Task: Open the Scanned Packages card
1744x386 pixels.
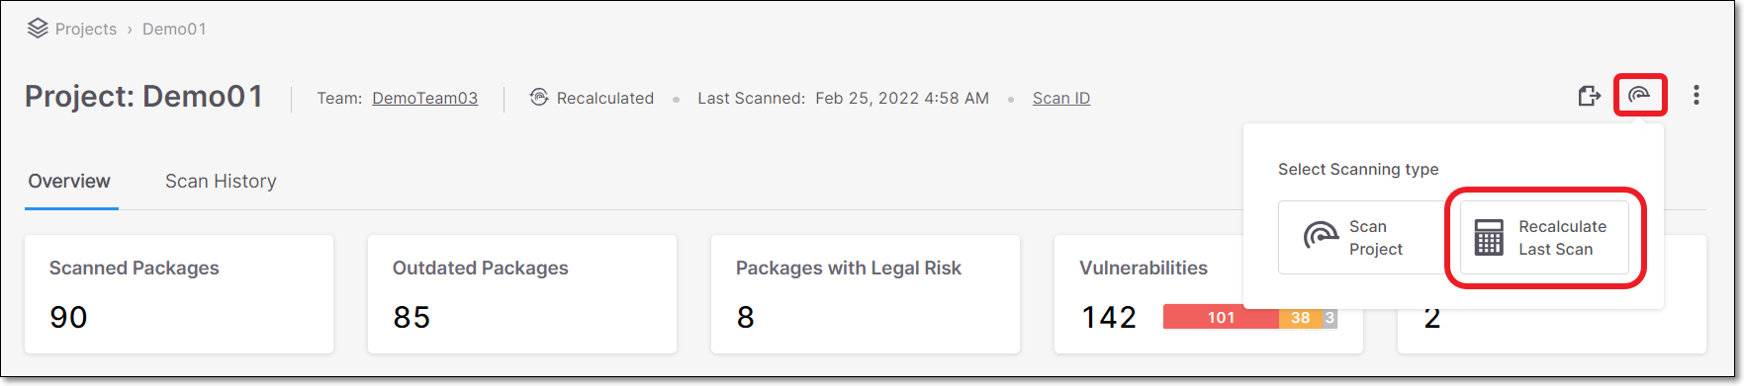Action: tap(179, 294)
